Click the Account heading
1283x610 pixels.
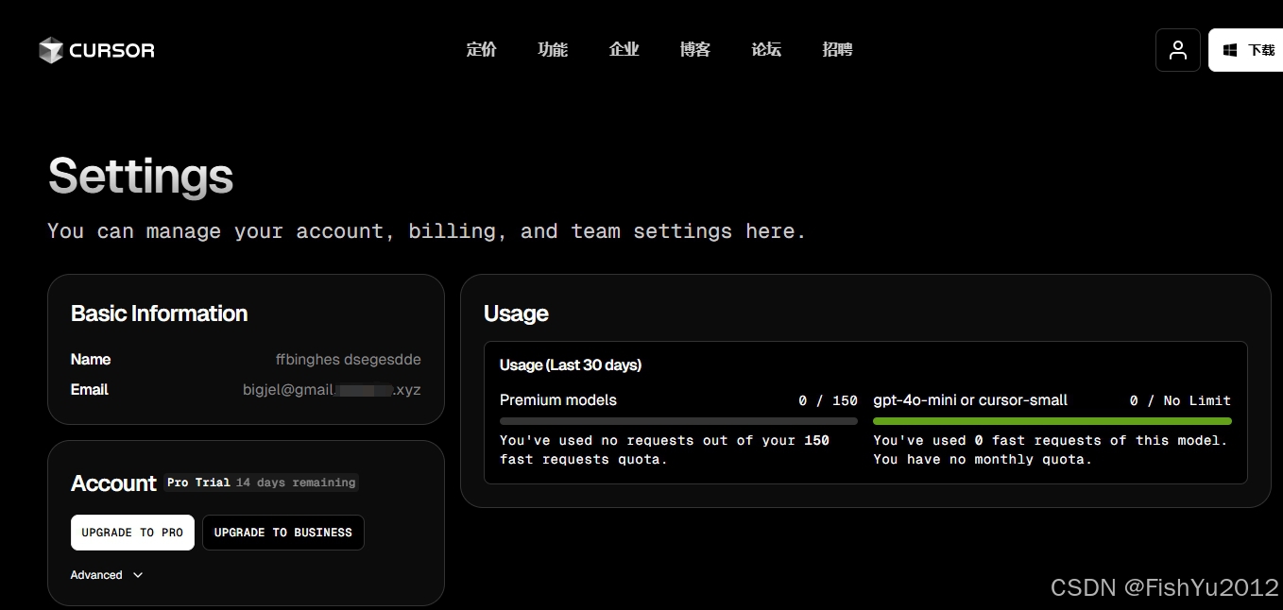point(113,483)
